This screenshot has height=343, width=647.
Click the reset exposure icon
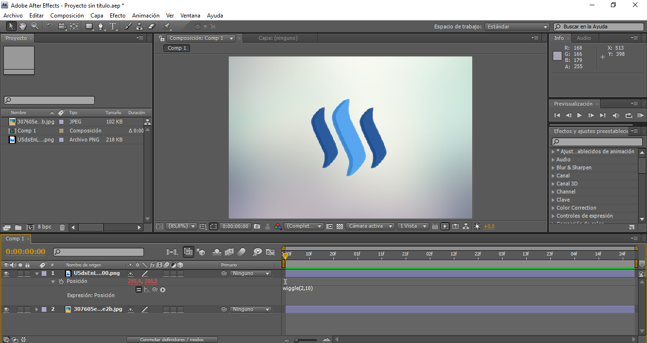click(477, 226)
